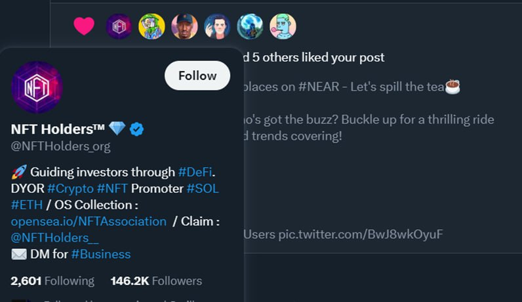Open the @NFTHolders__ claim mention
522x302 pixels.
tap(55, 238)
